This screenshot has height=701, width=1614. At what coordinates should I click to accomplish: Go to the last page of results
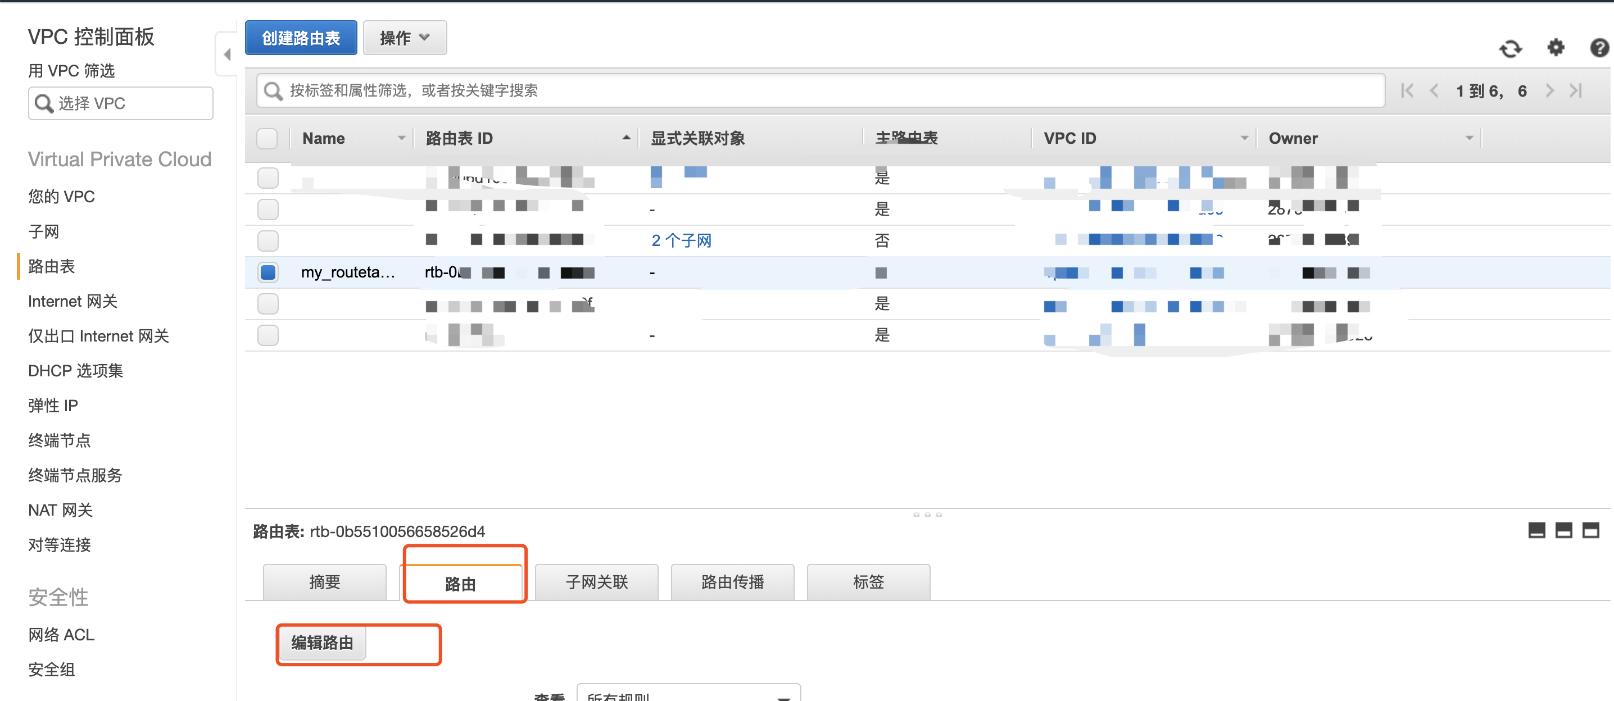pos(1576,91)
